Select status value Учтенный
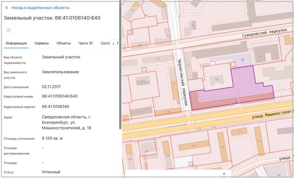This screenshot has width=294, height=178. coord(51,172)
